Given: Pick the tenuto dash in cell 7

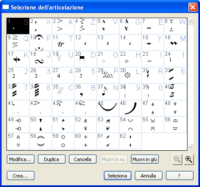Looking at the screenshot, I should tap(153, 26).
